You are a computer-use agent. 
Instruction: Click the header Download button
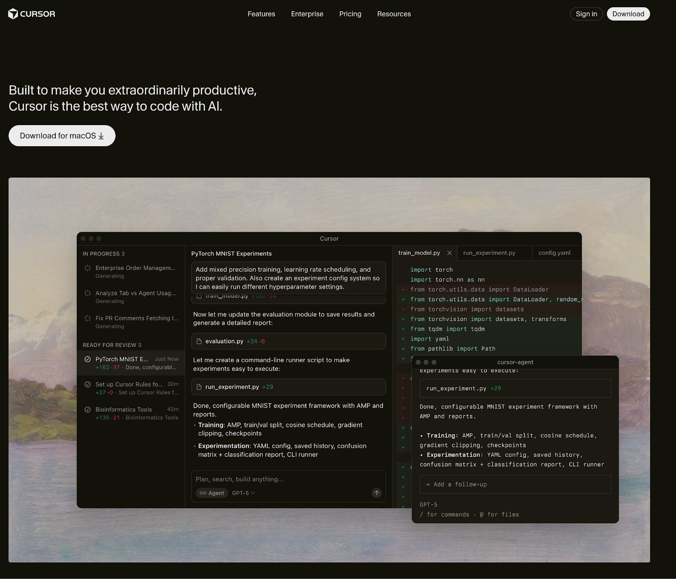628,14
